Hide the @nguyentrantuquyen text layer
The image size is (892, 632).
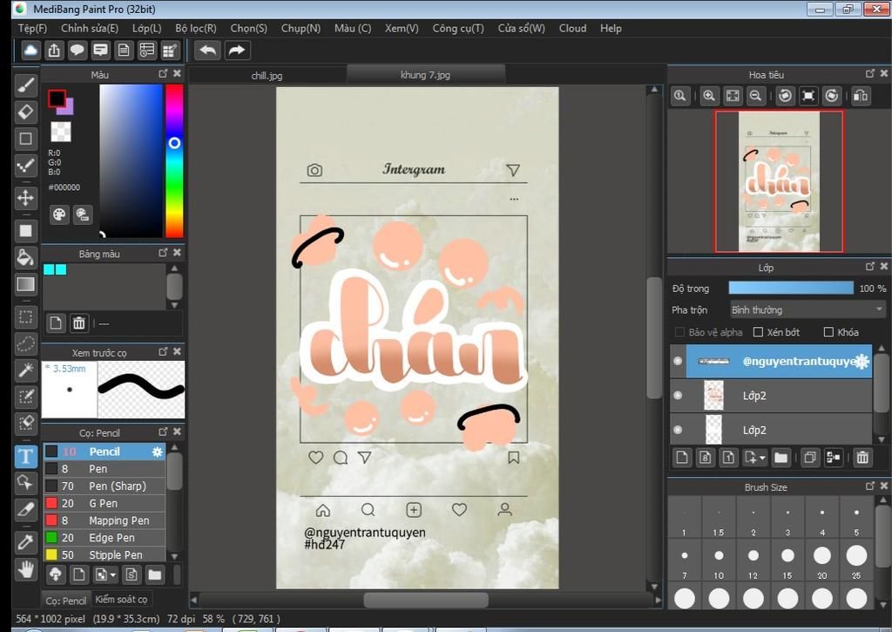click(x=678, y=361)
